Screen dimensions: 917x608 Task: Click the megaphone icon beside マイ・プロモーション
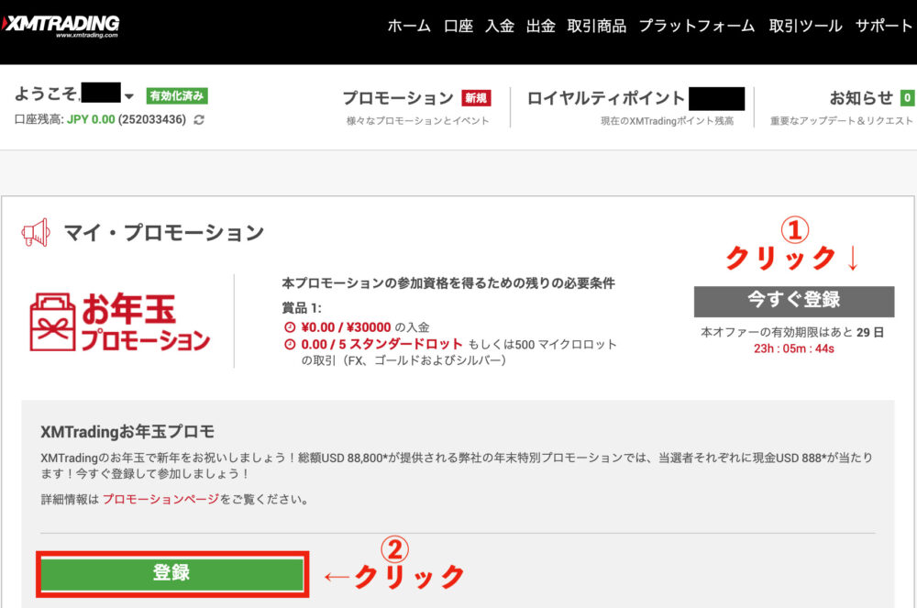[x=36, y=233]
